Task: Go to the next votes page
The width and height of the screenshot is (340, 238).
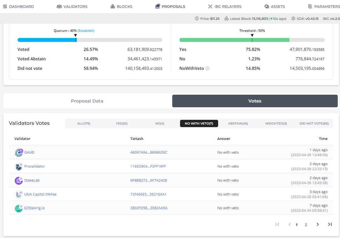Action: pyautogui.click(x=318, y=224)
